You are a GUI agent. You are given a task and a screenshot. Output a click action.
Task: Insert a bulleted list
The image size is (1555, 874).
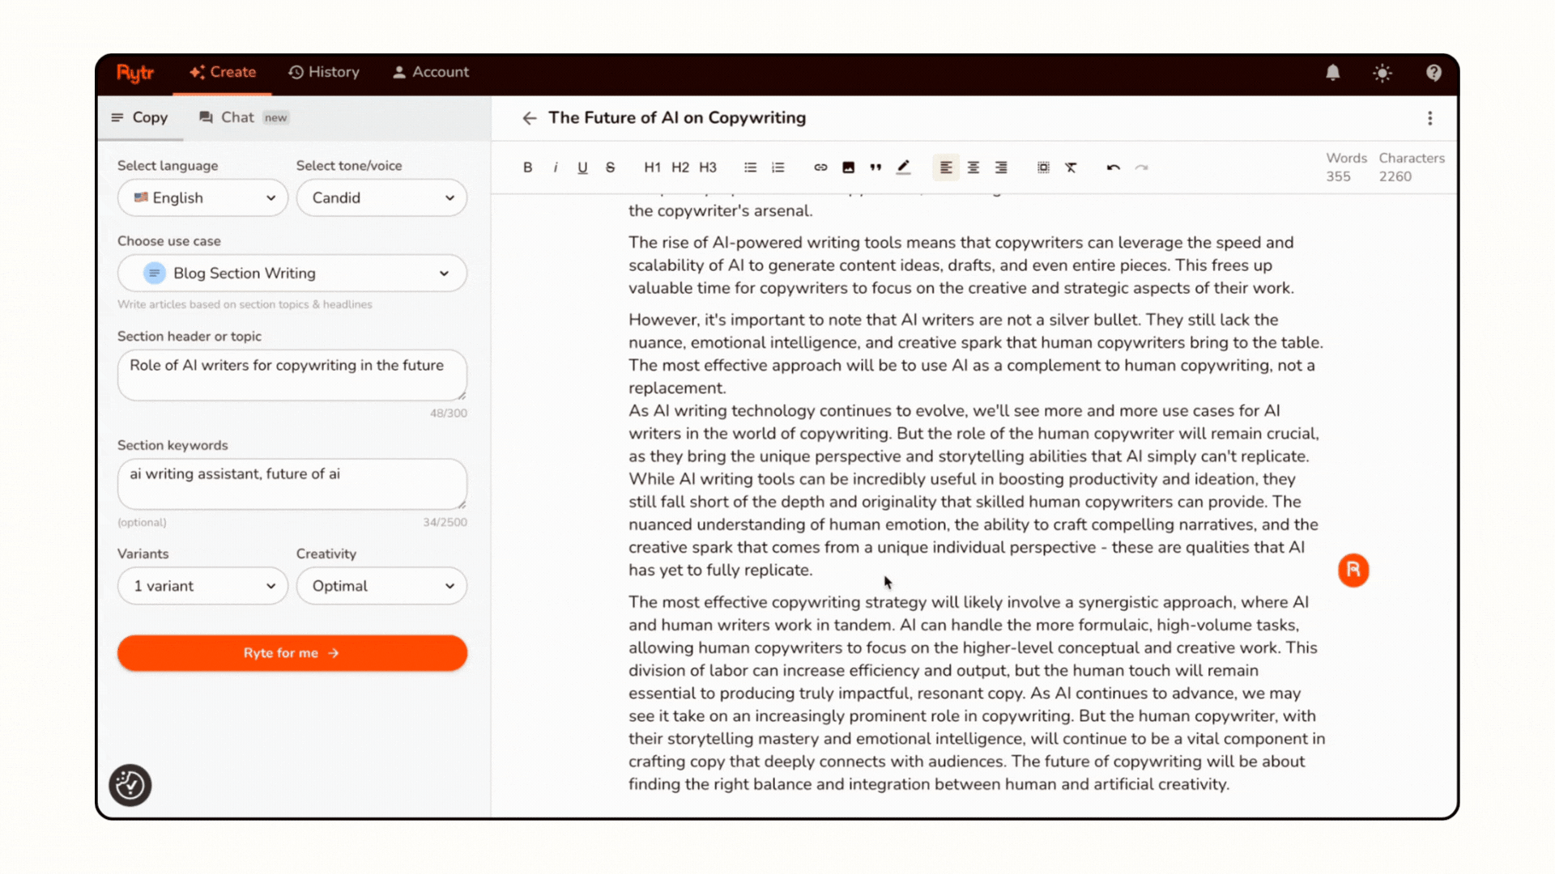[750, 168]
